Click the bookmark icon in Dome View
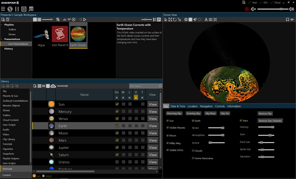Image resolution: width=296 pixels, height=179 pixels. click(287, 19)
